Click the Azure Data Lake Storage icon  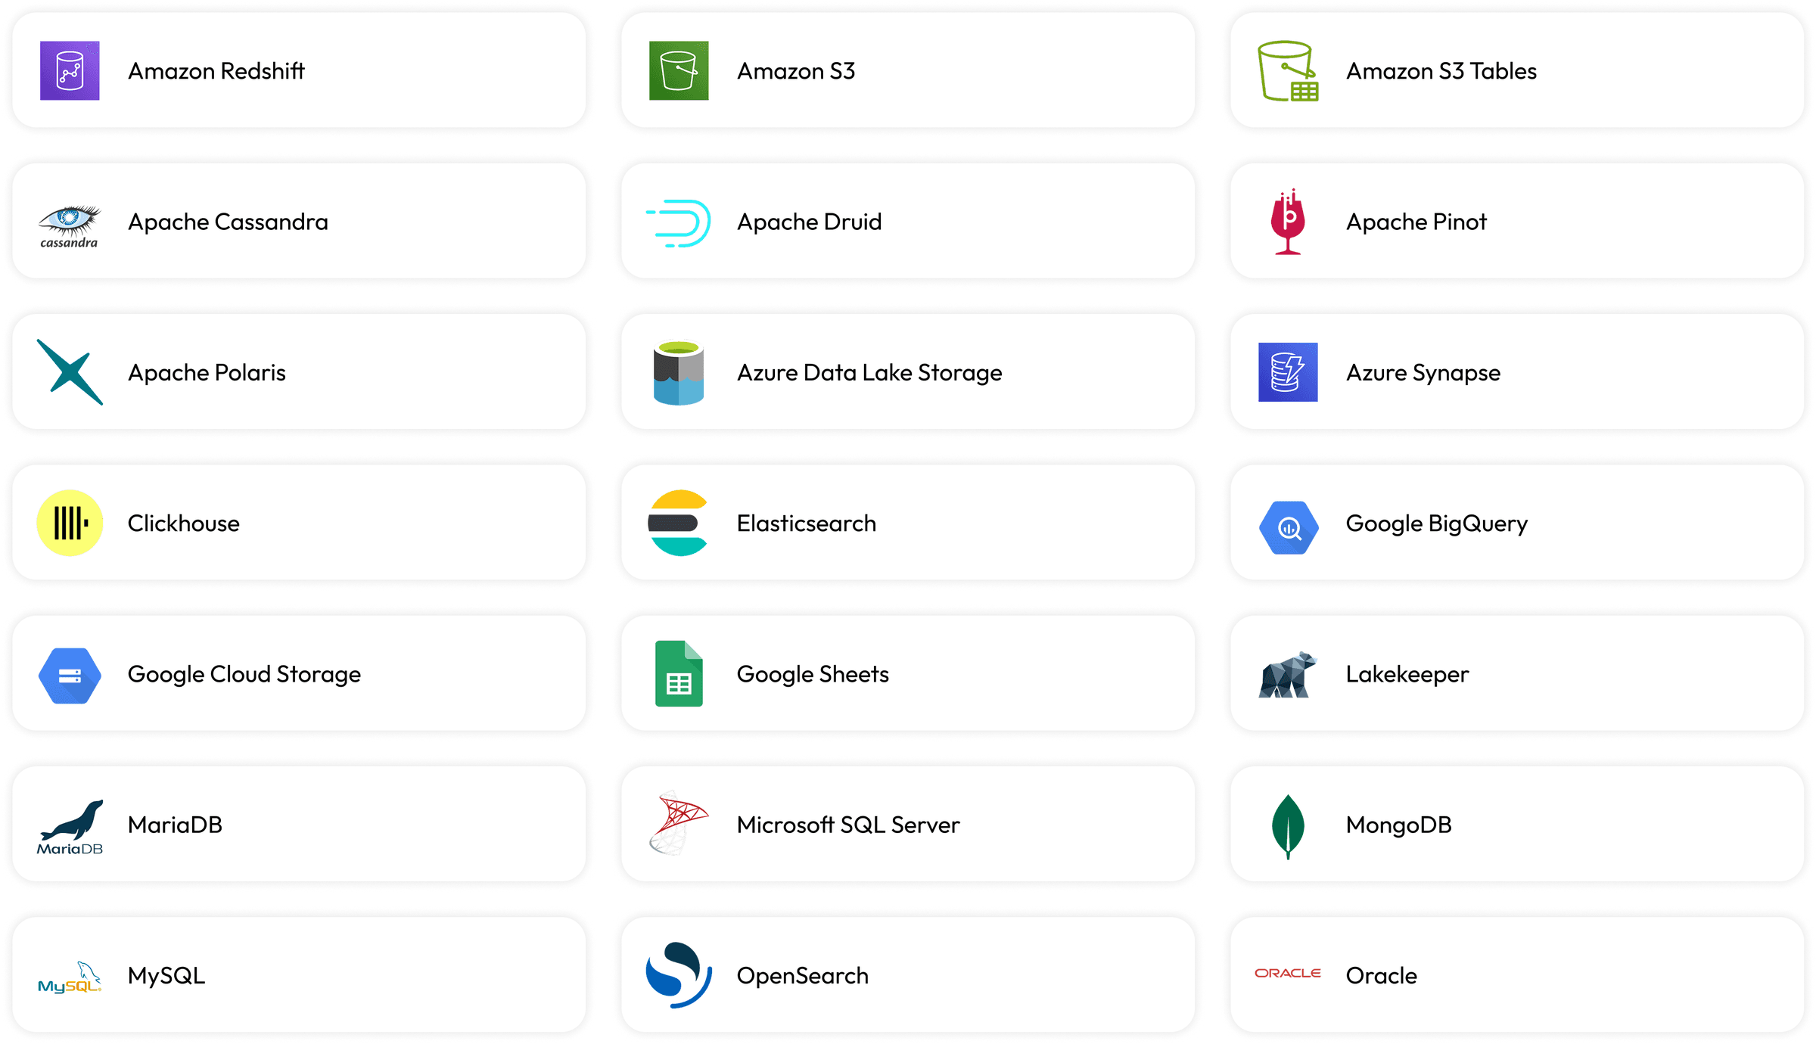(x=679, y=372)
